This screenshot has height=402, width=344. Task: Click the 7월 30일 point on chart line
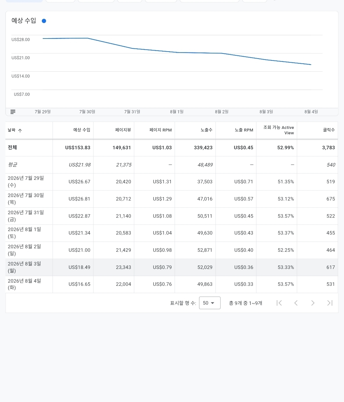coord(88,38)
